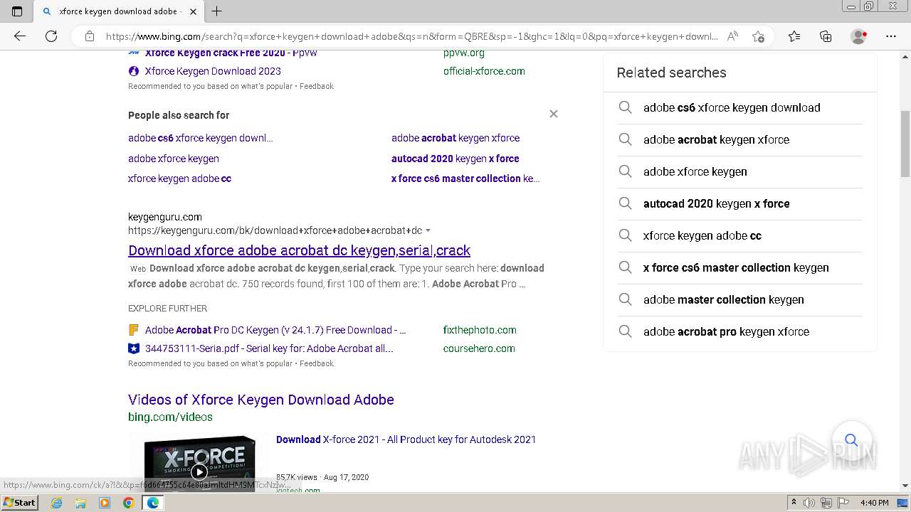Open the Favorites list icon
The height and width of the screenshot is (512, 911).
click(794, 36)
